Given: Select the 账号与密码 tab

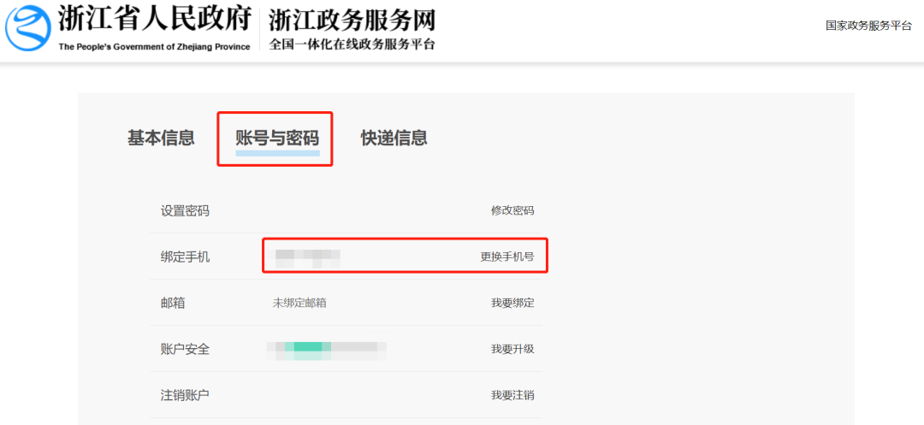Looking at the screenshot, I should (277, 139).
